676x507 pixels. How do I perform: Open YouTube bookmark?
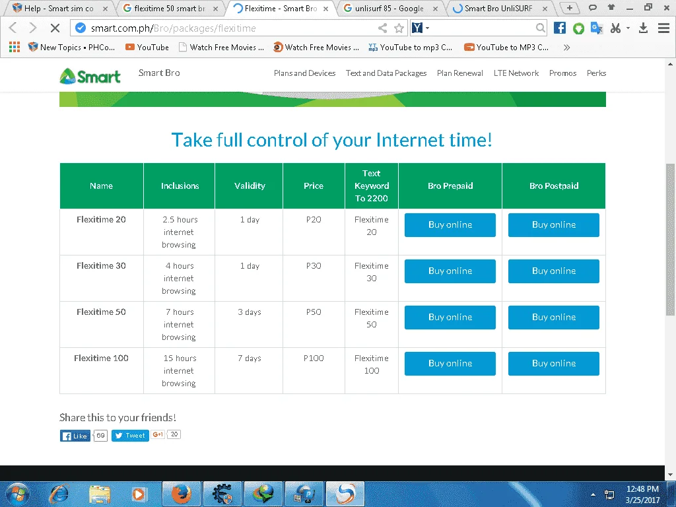click(x=147, y=48)
